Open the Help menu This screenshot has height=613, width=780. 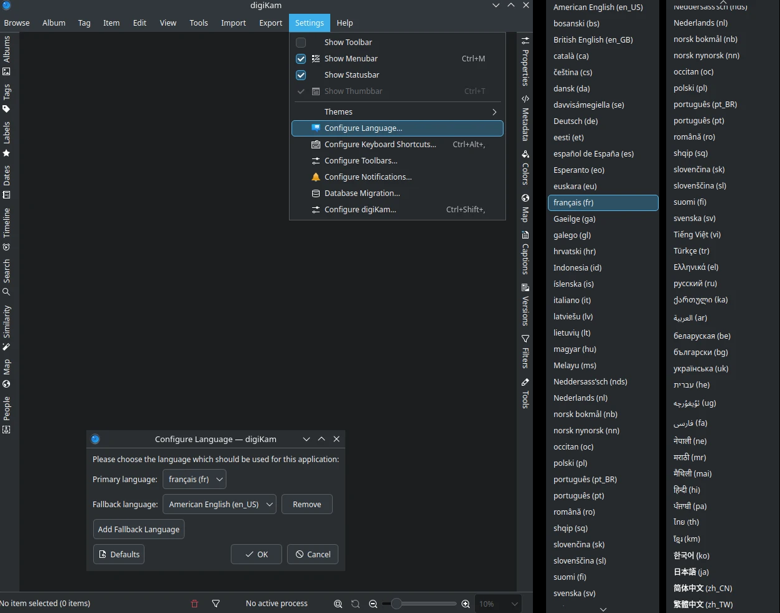(x=345, y=23)
